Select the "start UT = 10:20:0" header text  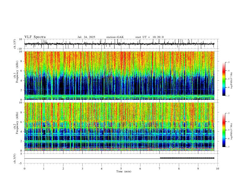tap(149, 37)
